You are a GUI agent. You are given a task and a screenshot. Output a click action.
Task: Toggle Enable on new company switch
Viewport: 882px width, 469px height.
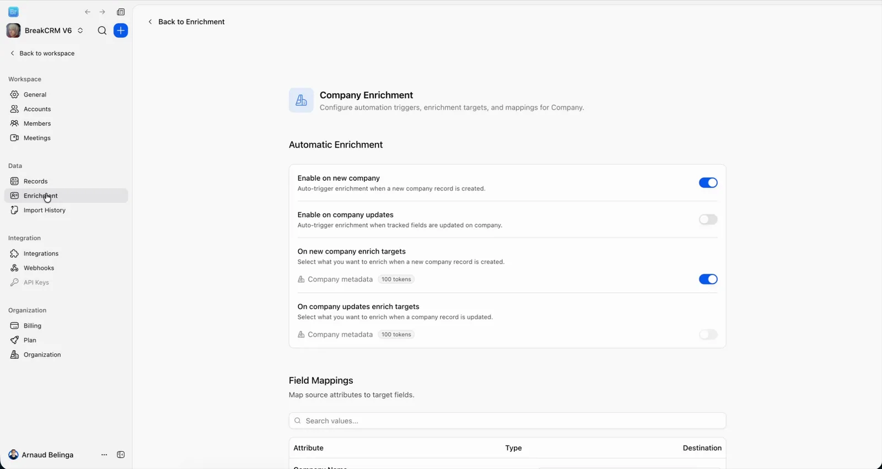tap(708, 183)
